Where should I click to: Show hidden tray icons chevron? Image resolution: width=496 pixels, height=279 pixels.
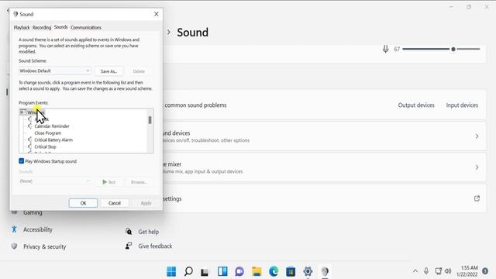click(x=415, y=271)
